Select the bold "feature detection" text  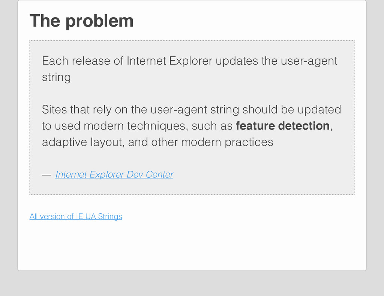[283, 126]
